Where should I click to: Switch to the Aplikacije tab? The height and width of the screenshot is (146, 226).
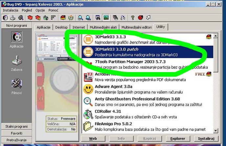(44, 27)
